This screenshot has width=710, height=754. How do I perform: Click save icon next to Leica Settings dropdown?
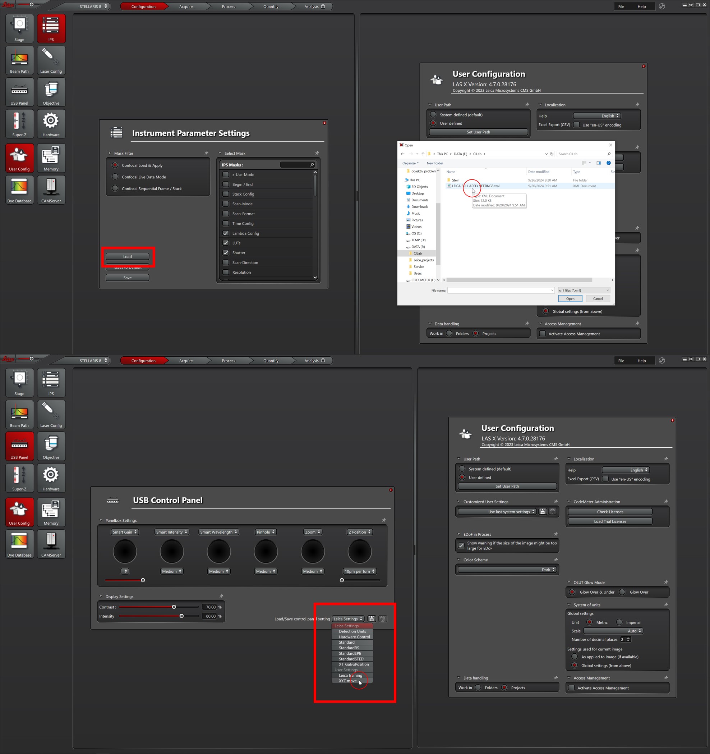(372, 618)
